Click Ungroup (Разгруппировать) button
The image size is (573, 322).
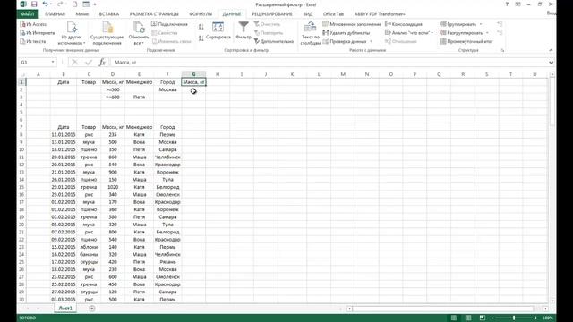(462, 33)
